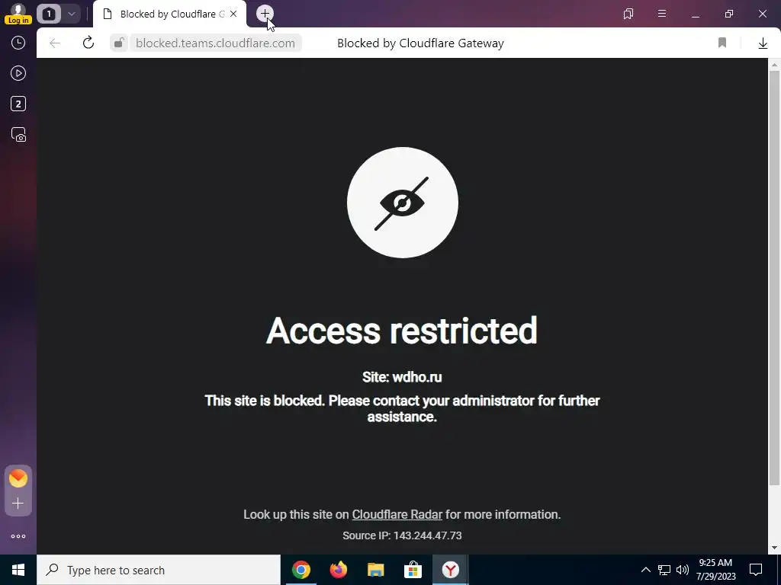Show hidden system tray icons chevron
This screenshot has height=585, width=781.
click(x=645, y=570)
